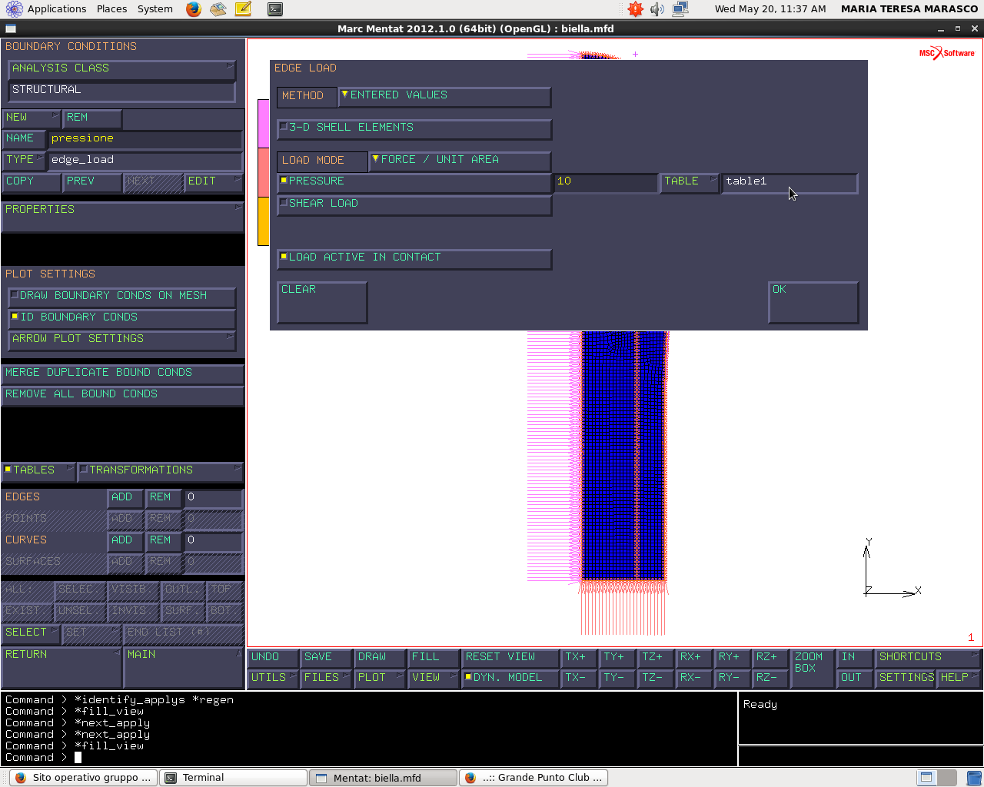This screenshot has width=984, height=787.
Task: Click the Mentat window menu icon
Action: [10, 28]
